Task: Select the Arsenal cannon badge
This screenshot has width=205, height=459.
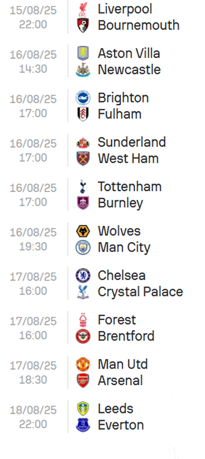Action: (83, 381)
